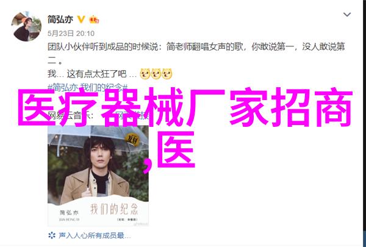The image size is (366, 247).
Task: Click the first doge emoji
Action: (145, 74)
